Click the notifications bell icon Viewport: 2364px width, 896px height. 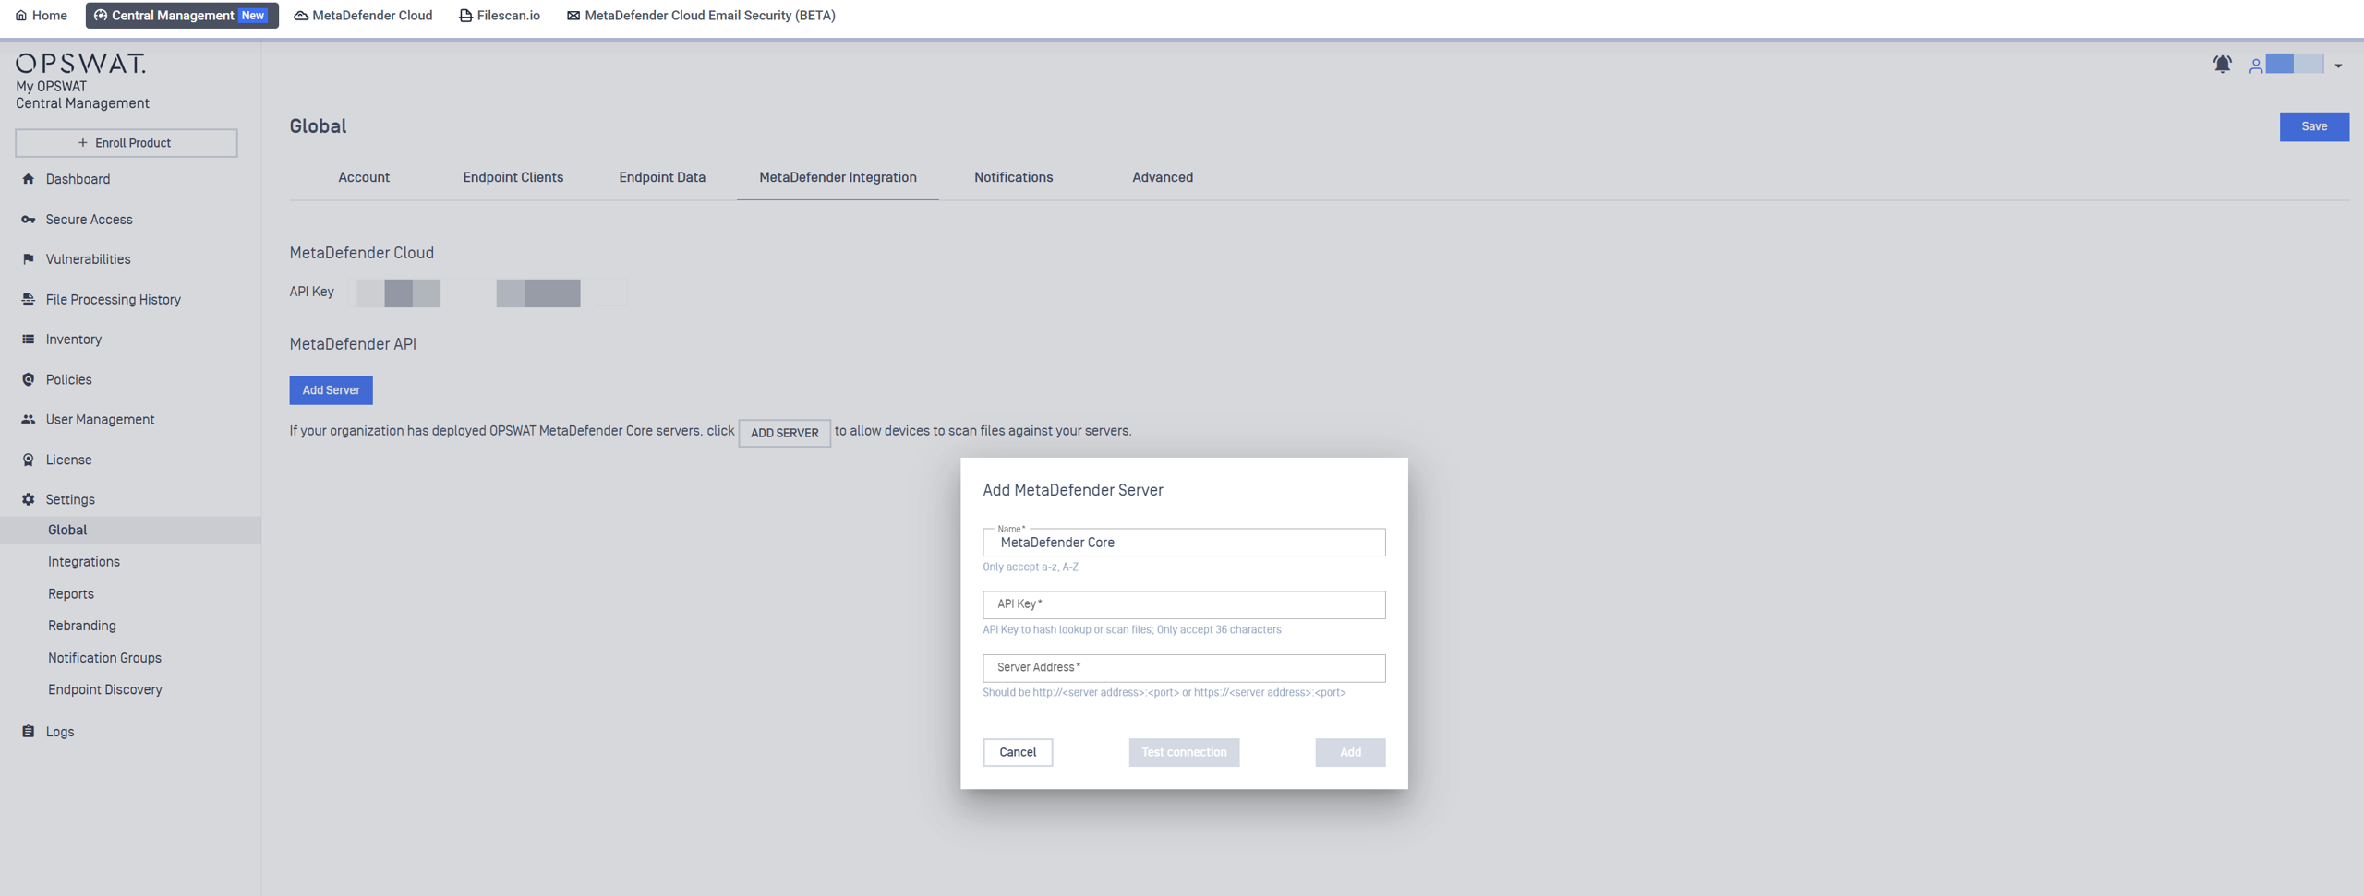pos(2222,65)
